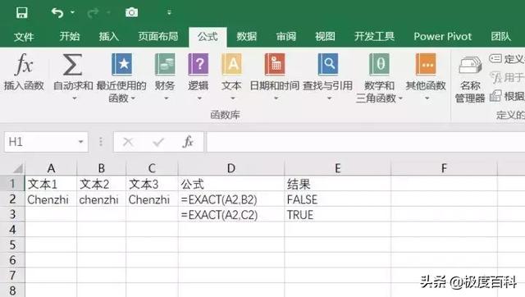The width and height of the screenshot is (525, 297).
Task: Open the 逻辑 functions question-mark icon
Action: pyautogui.click(x=198, y=64)
